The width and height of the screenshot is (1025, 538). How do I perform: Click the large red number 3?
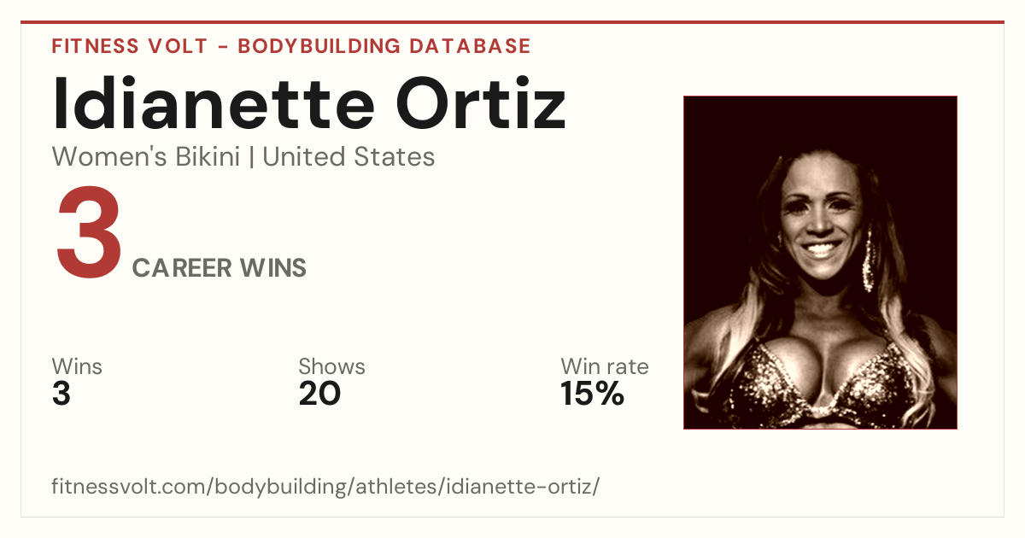click(x=89, y=234)
